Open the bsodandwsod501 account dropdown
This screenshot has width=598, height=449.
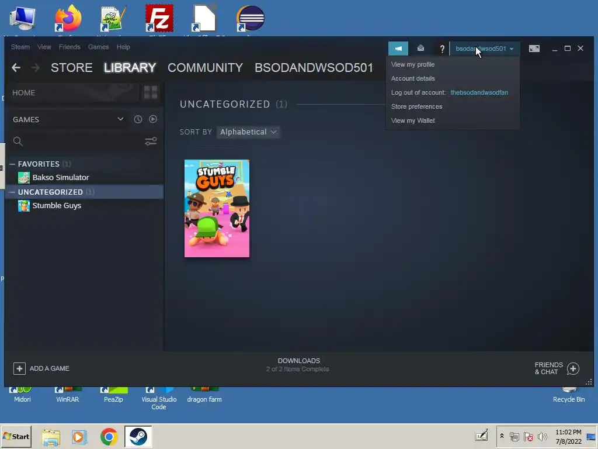484,49
